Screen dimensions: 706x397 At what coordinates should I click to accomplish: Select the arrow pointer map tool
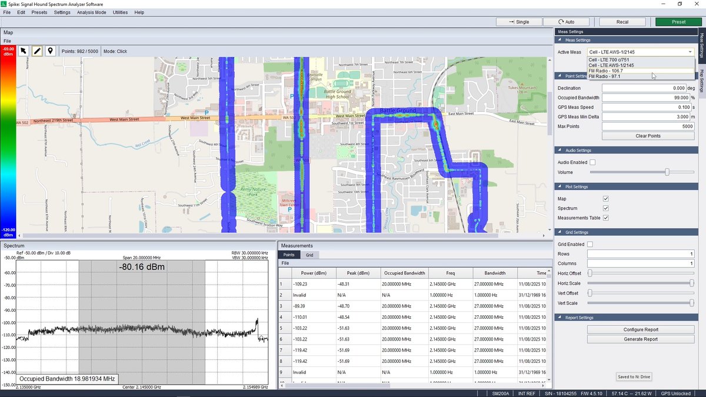coord(24,51)
